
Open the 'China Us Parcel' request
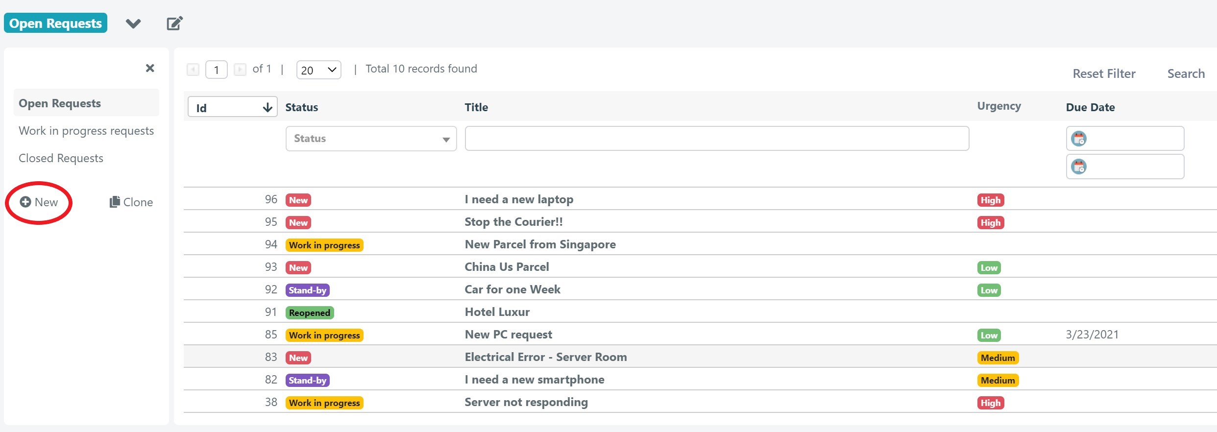coord(507,267)
